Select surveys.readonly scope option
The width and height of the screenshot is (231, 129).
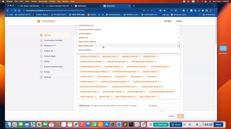pyautogui.click(x=128, y=50)
